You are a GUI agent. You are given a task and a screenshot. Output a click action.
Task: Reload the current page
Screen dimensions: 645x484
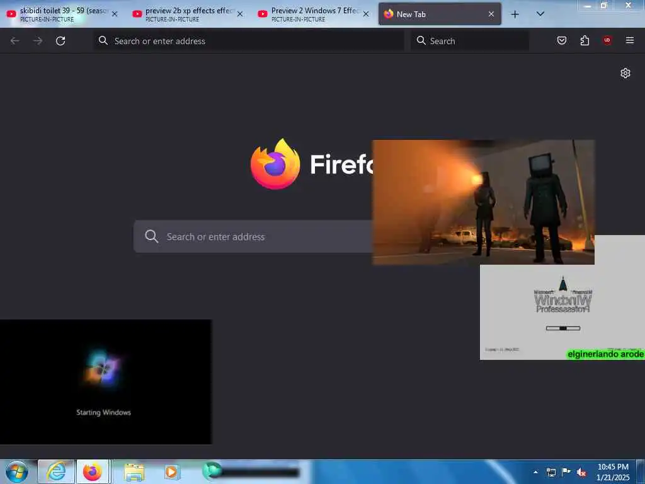pyautogui.click(x=60, y=41)
